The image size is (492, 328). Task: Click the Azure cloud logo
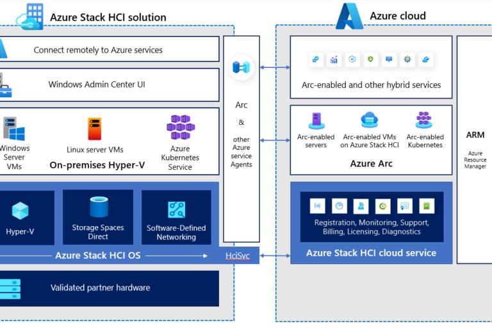(349, 16)
